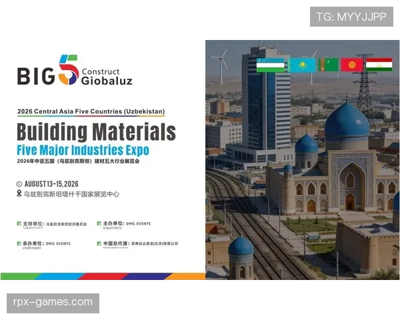Click "2026 Central Asia Five Countries (Uzbekistan)" line

point(91,111)
